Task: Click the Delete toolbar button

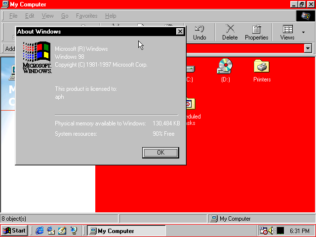Action: [230, 32]
